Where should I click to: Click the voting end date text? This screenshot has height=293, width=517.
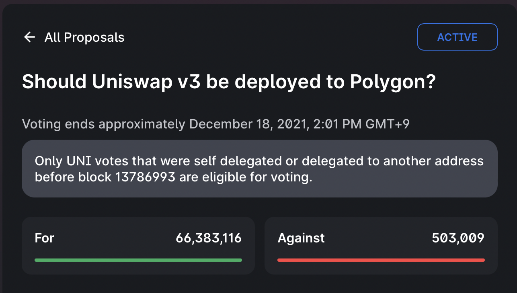[216, 124]
